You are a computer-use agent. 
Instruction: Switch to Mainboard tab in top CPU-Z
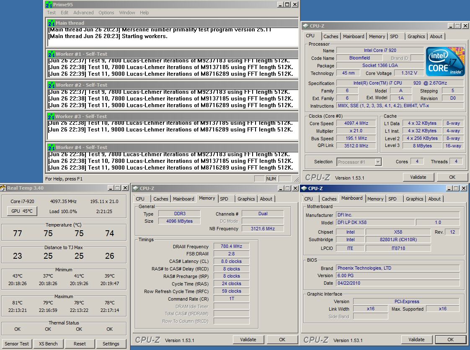(x=354, y=36)
